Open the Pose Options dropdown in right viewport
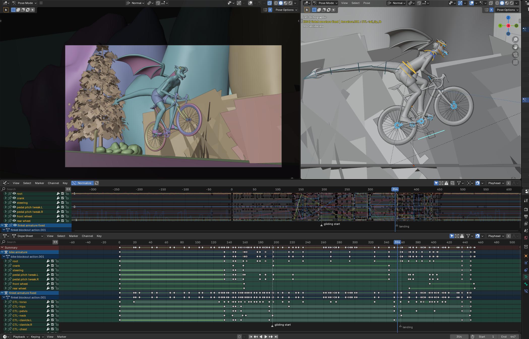Screen dimensions: 529x339 click(x=508, y=10)
